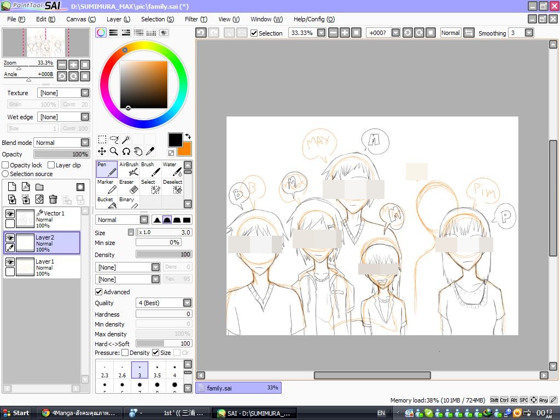Image resolution: width=560 pixels, height=420 pixels.
Task: Swap foreground and background colors
Action: [x=188, y=136]
